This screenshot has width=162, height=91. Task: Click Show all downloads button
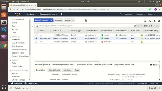152,88
